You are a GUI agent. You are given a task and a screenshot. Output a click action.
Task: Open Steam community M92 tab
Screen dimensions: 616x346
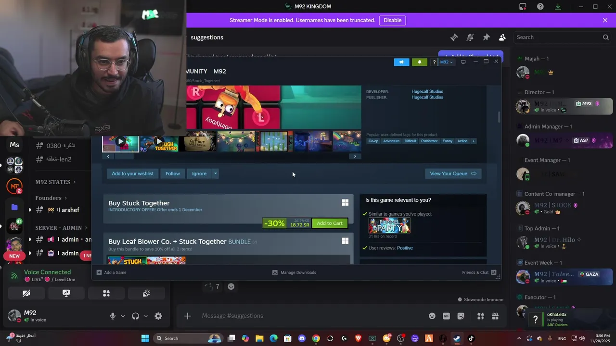(220, 71)
